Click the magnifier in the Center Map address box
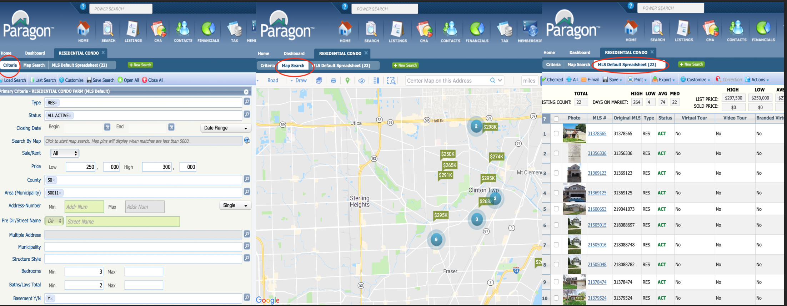The image size is (787, 306). pos(492,81)
